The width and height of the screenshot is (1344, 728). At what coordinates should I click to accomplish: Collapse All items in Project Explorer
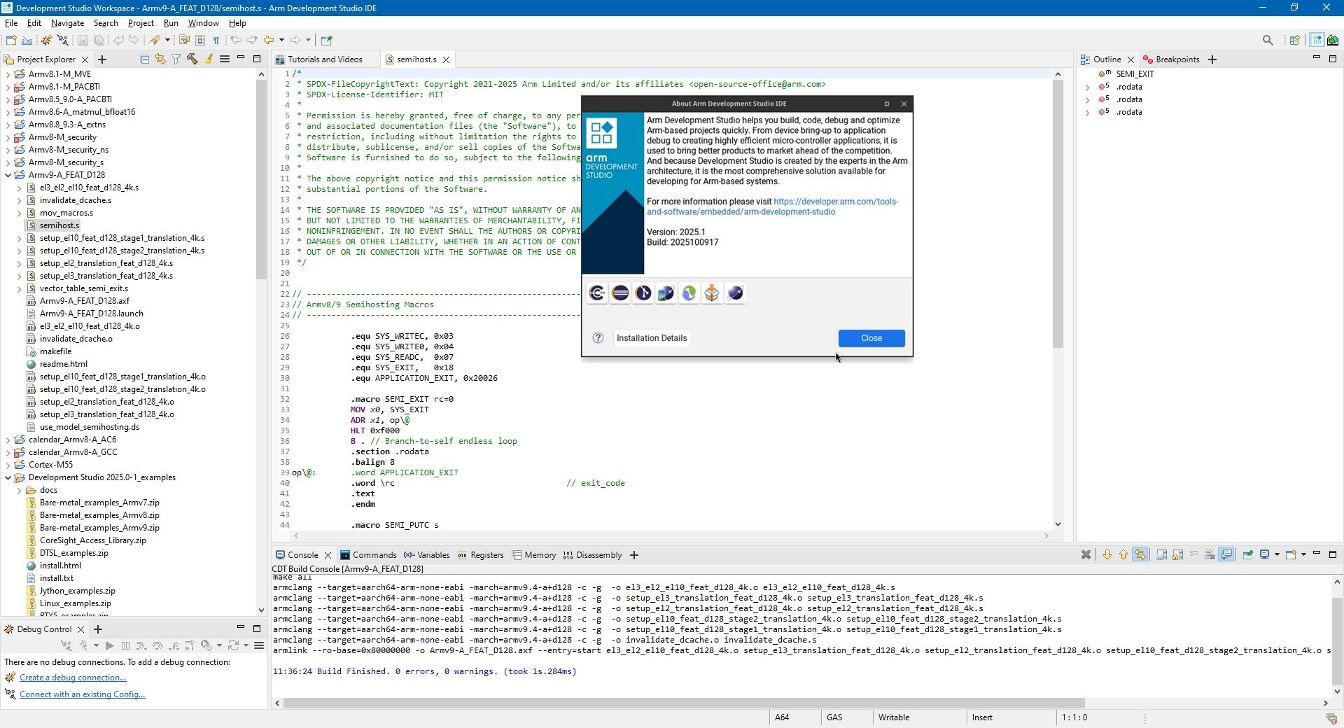[145, 60]
